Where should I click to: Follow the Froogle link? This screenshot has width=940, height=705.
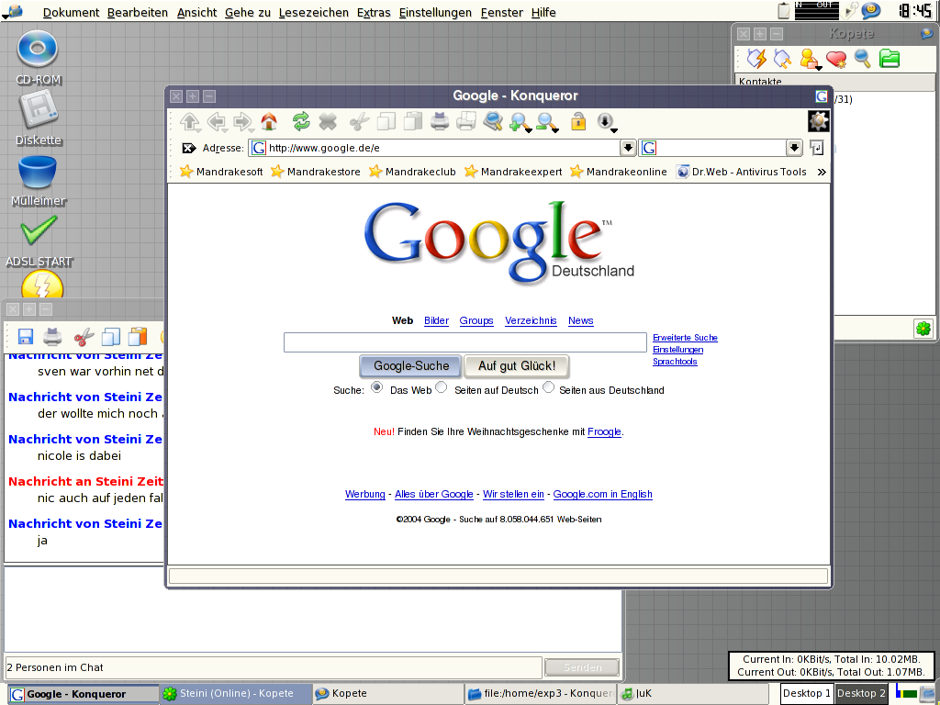click(x=604, y=431)
